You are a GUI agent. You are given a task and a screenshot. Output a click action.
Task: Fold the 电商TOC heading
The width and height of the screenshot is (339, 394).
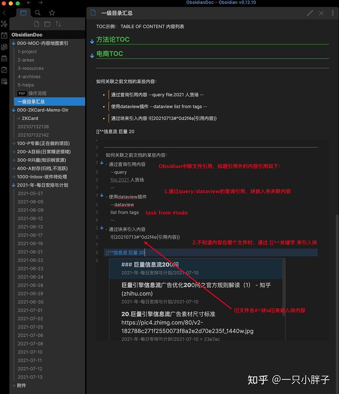pyautogui.click(x=92, y=55)
